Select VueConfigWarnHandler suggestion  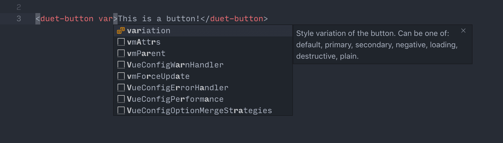[x=203, y=65]
